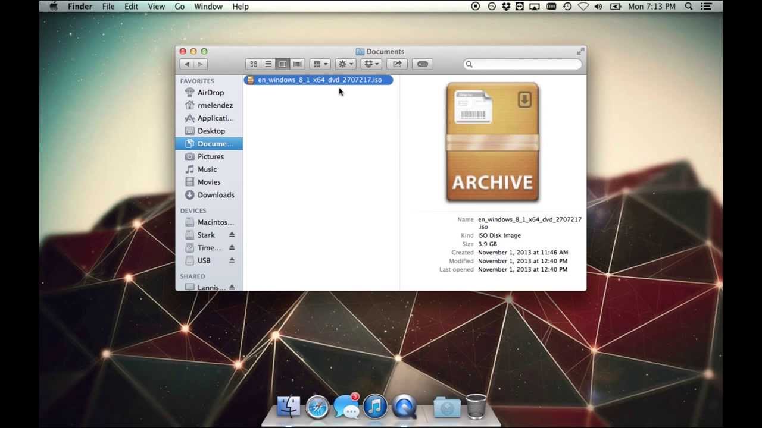Open the AirPlay display menu
This screenshot has height=428, width=762.
(x=535, y=7)
